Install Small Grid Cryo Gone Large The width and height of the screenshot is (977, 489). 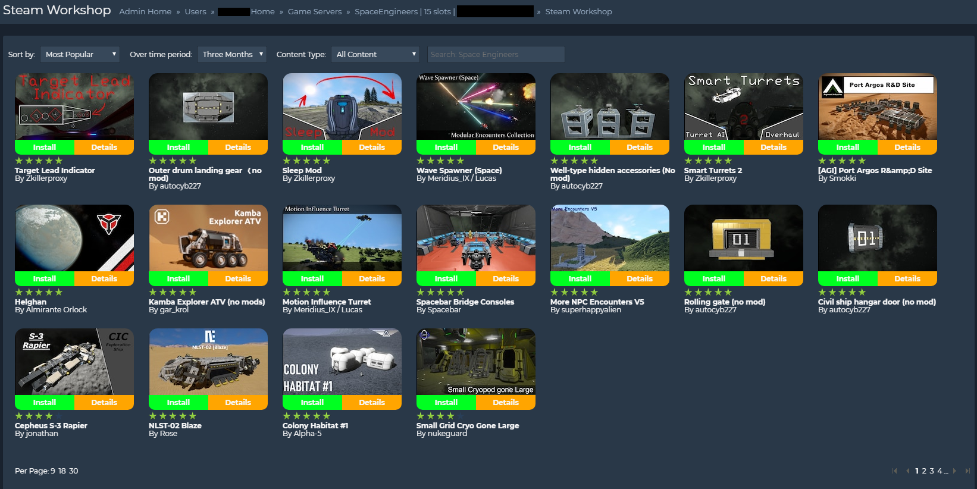(446, 402)
